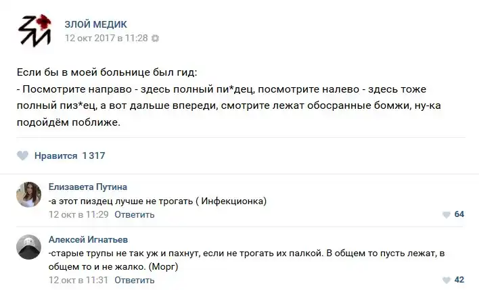
Task: Like Алексей Игнатьев's comment with the heart icon
Action: (x=446, y=280)
